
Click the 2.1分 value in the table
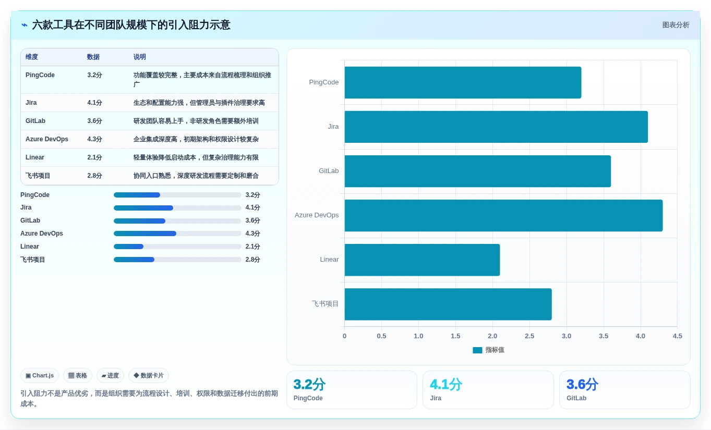tap(95, 157)
